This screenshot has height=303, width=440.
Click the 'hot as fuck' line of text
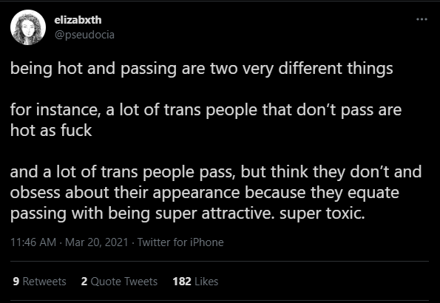[51, 131]
